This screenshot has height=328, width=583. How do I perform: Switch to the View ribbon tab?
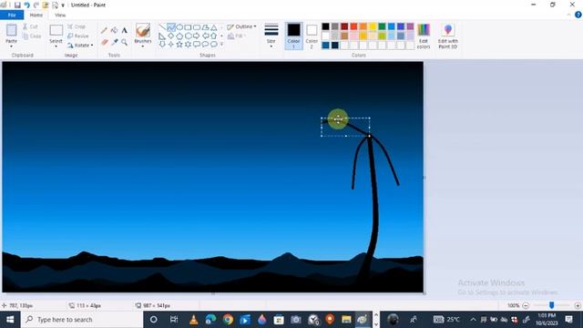click(x=60, y=15)
